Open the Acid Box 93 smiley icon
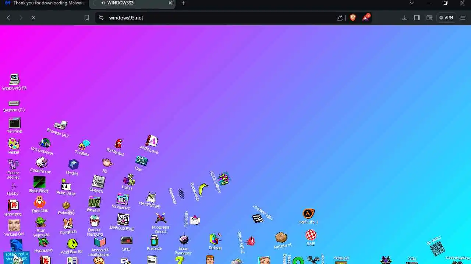The width and height of the screenshot is (471, 264). click(72, 243)
